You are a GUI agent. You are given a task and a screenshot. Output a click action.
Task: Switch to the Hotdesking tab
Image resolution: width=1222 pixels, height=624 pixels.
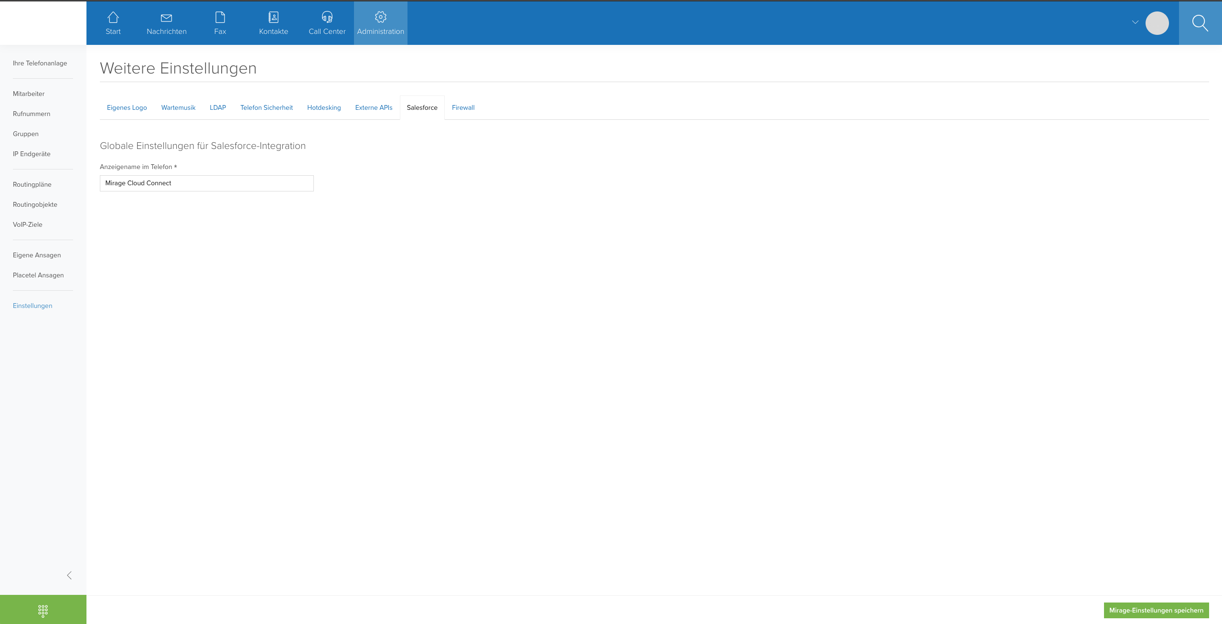coord(324,107)
